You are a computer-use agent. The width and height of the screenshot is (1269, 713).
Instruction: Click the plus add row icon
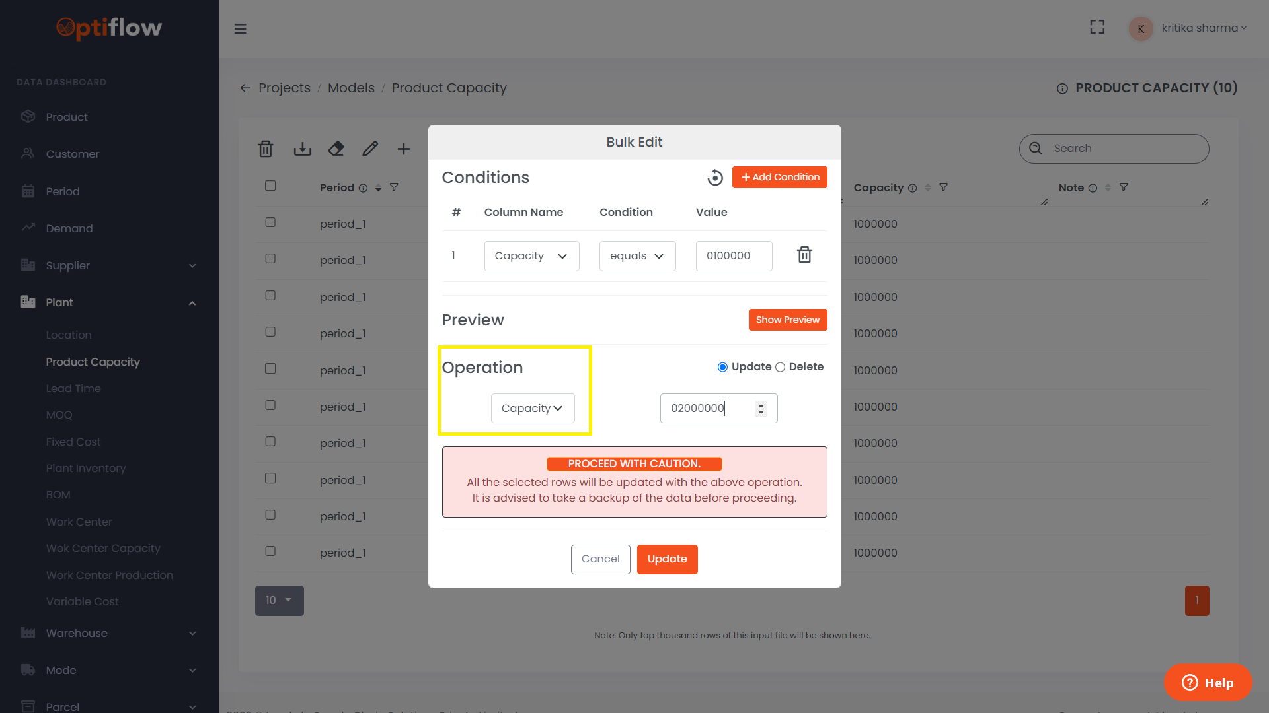[403, 149]
